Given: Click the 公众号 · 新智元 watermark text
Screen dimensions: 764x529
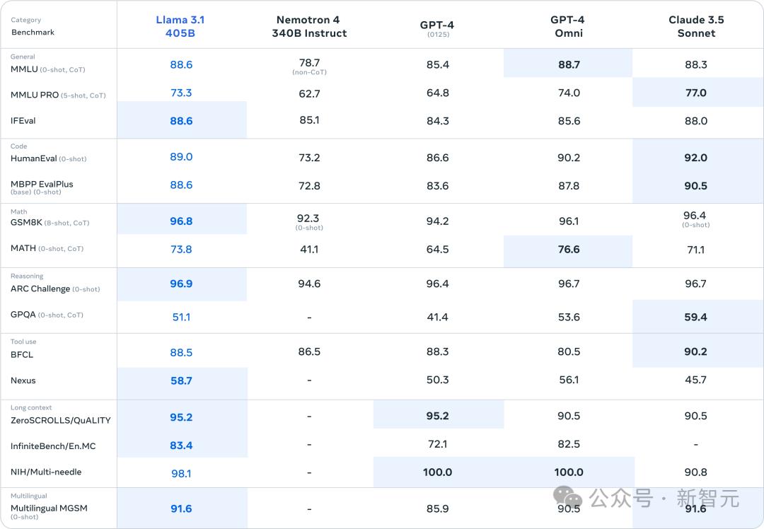Looking at the screenshot, I should (x=664, y=499).
